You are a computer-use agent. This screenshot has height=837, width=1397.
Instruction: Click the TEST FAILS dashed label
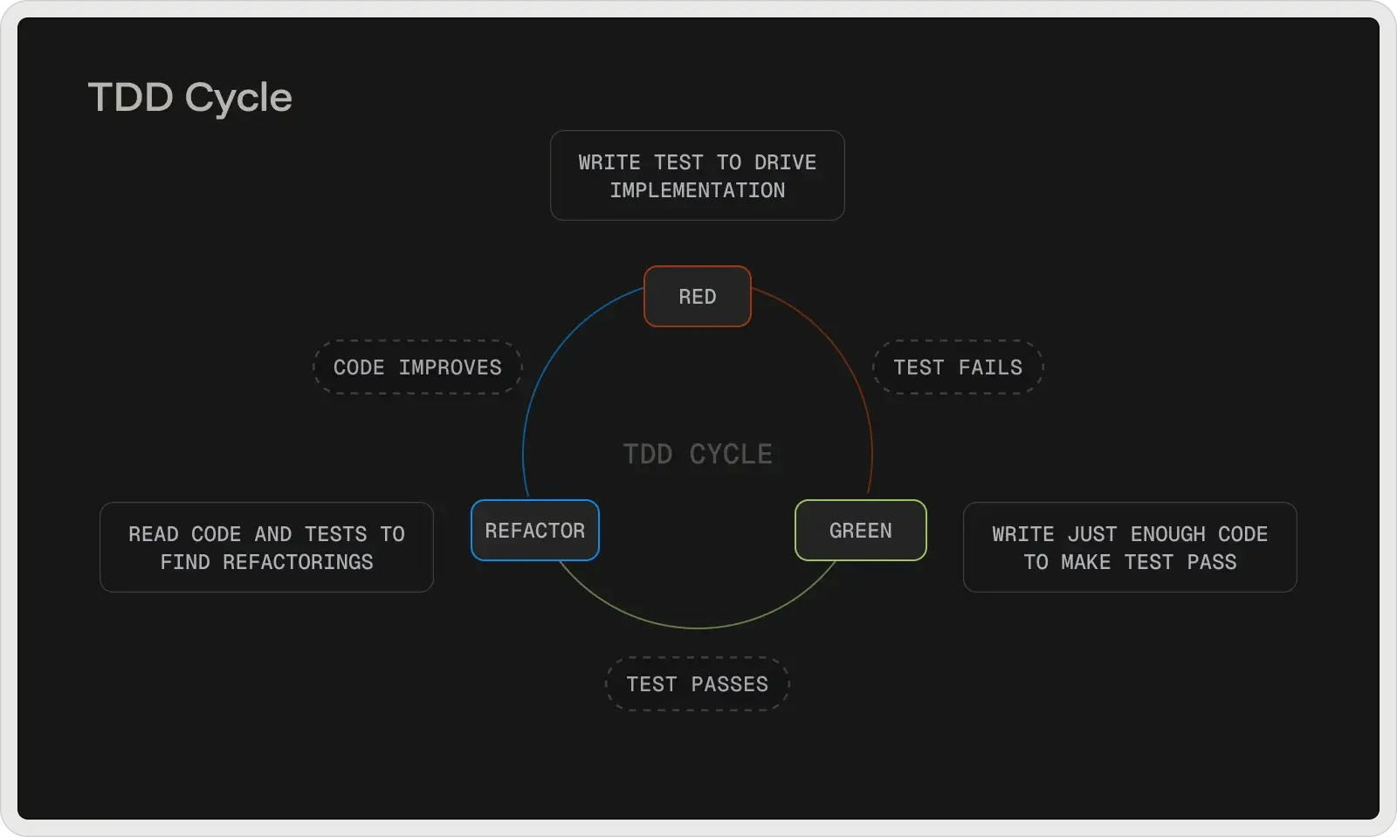click(957, 367)
